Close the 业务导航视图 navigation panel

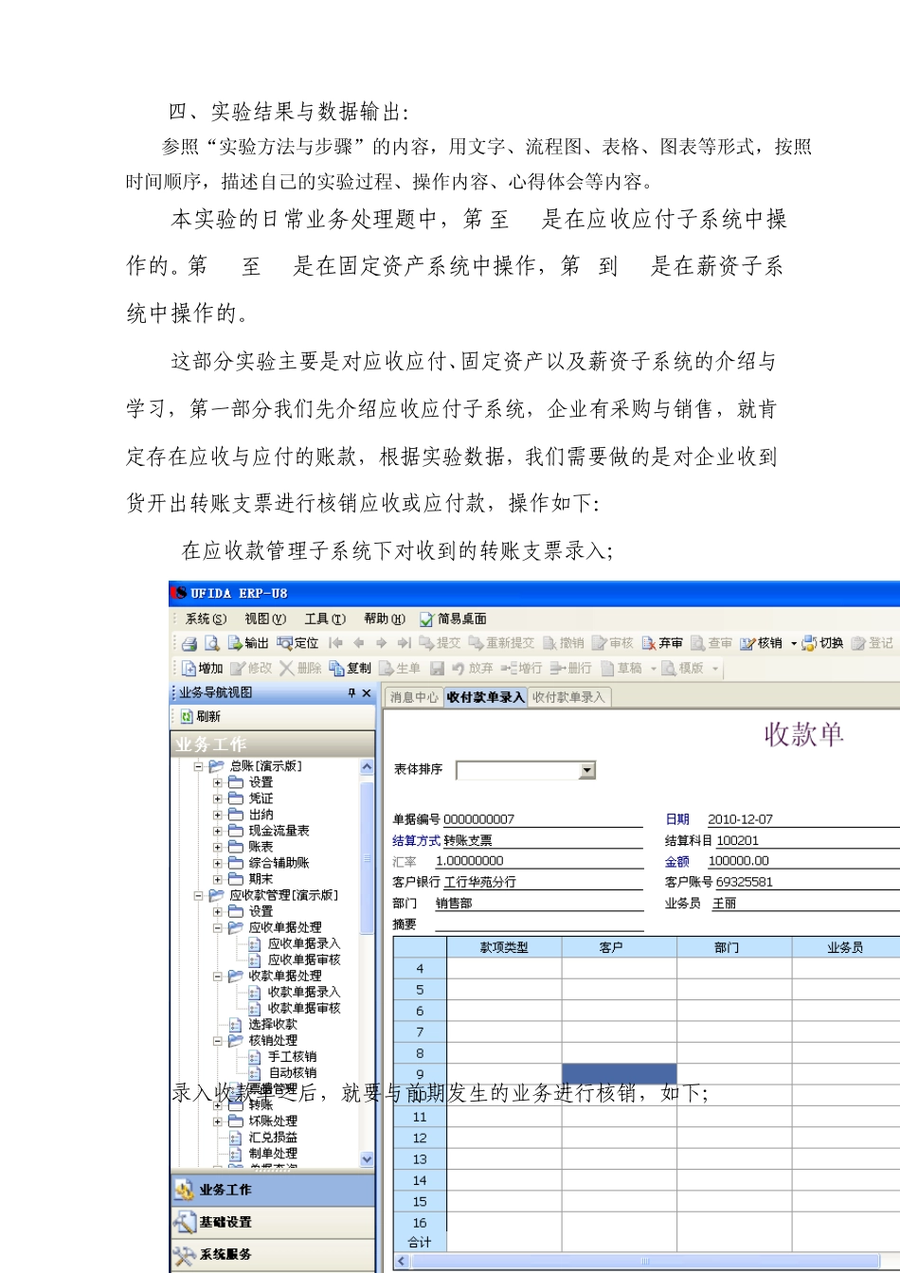[367, 693]
